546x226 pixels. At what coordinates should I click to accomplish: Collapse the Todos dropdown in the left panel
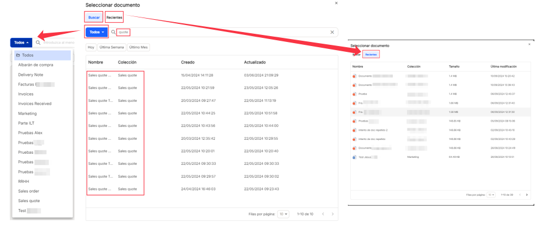21,43
